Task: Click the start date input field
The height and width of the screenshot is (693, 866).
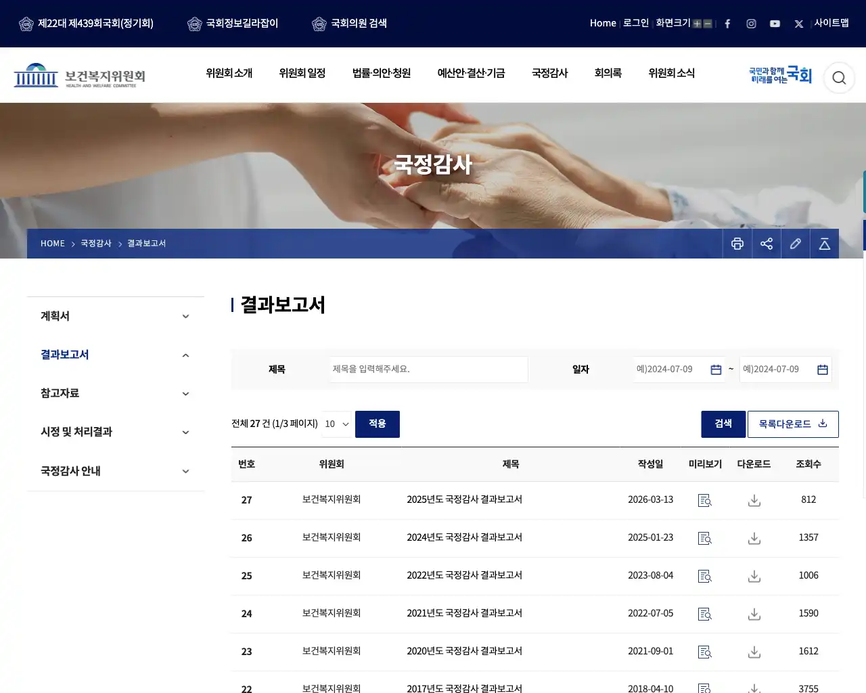Action: [679, 370]
